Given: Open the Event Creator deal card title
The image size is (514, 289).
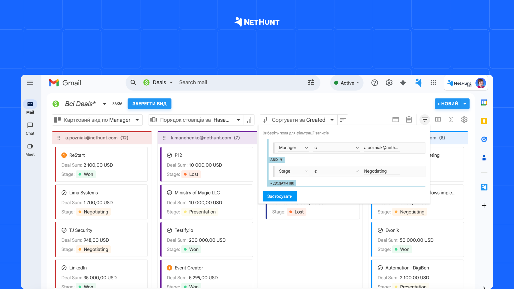Looking at the screenshot, I should pos(189,268).
